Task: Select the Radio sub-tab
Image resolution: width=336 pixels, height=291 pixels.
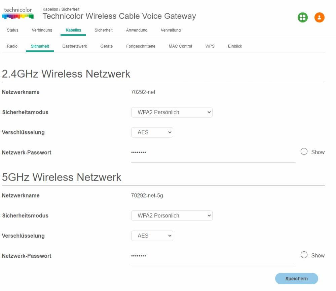Action: [x=12, y=46]
